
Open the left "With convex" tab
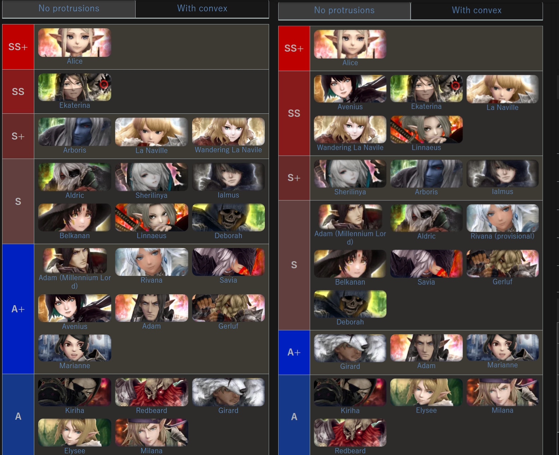tap(202, 8)
